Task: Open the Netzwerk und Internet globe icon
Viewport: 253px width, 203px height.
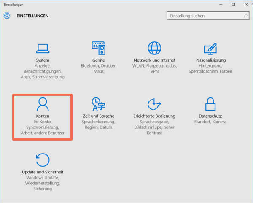Action: [x=154, y=48]
